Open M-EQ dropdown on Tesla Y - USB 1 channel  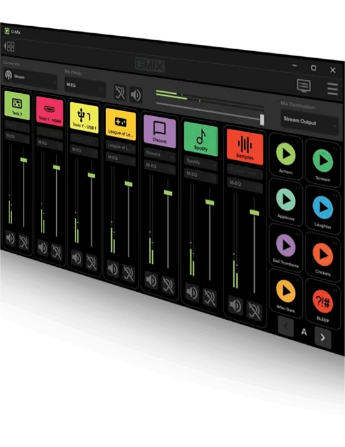tap(84, 151)
